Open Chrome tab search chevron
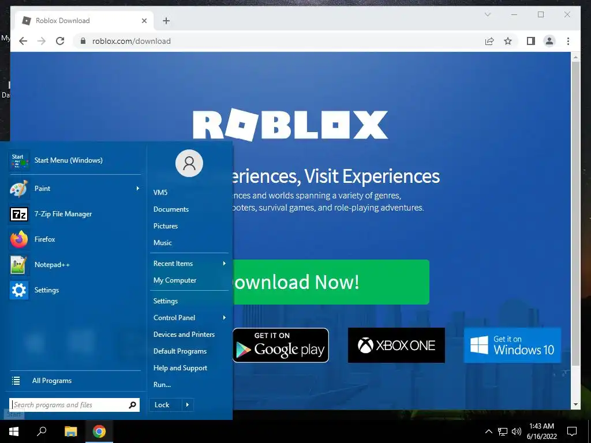Viewport: 591px width, 443px height. 487,14
